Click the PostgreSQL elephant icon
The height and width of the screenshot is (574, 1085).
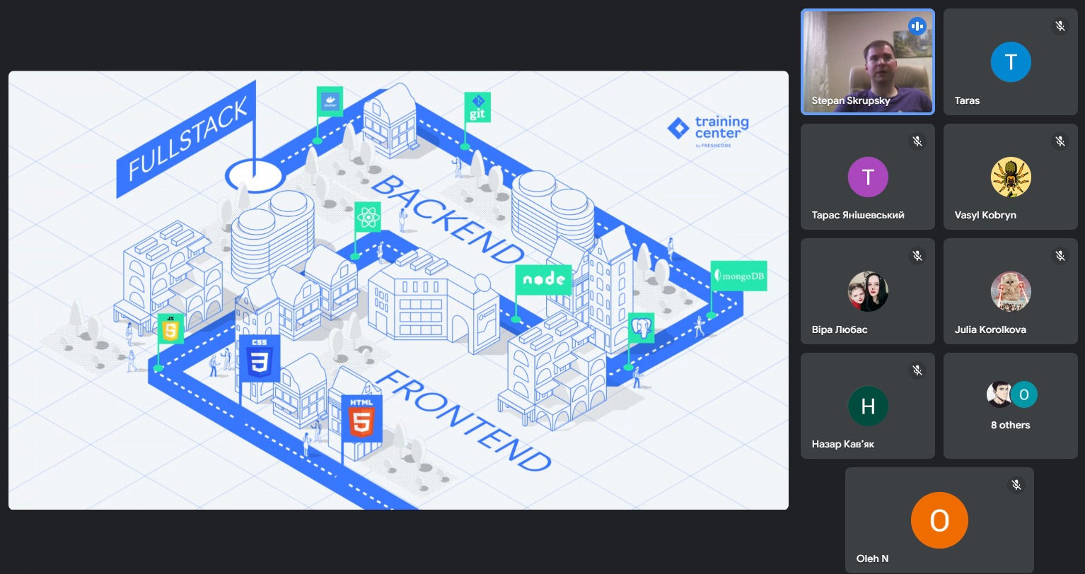(x=641, y=329)
